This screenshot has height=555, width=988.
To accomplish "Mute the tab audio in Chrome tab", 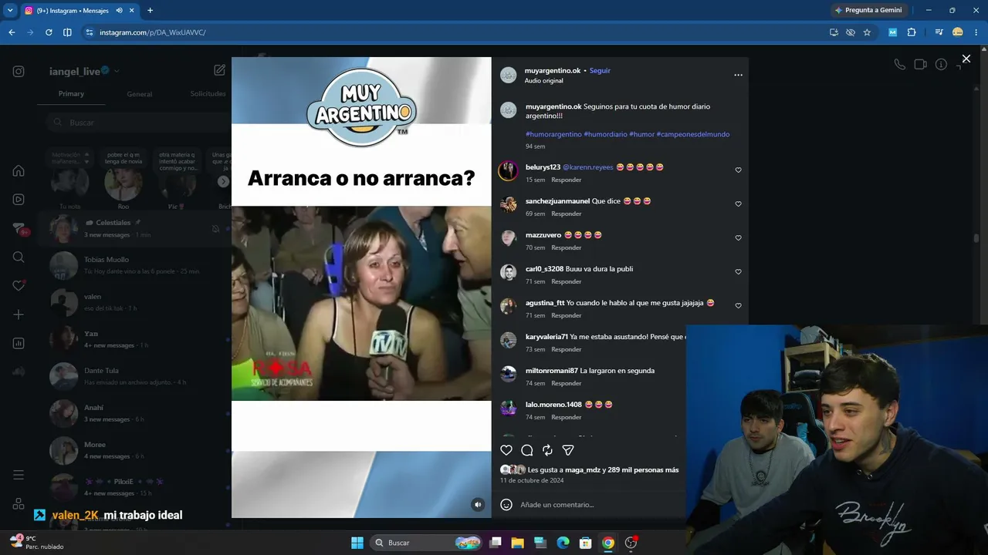I will [x=120, y=11].
